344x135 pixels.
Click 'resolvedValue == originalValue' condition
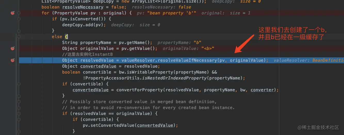[x=112, y=113]
